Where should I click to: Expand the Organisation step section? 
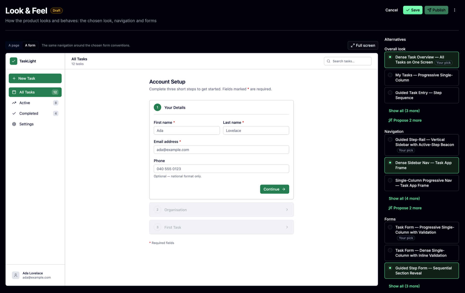tap(221, 210)
